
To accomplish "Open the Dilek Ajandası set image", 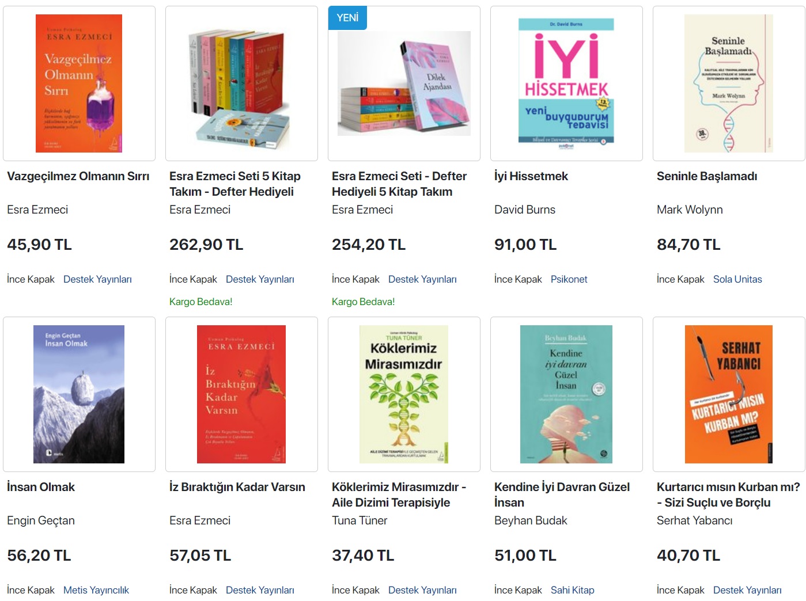I will [404, 83].
